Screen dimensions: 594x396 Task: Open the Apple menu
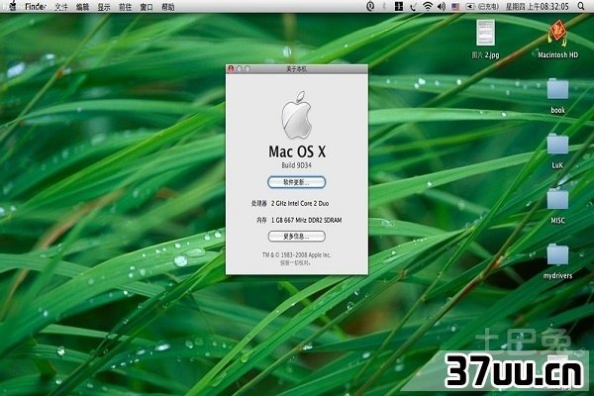click(x=13, y=6)
